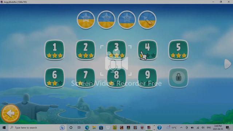This screenshot has height=131, width=233.
Task: Open Microsoft Store from taskbar
Action: pyautogui.click(x=101, y=128)
